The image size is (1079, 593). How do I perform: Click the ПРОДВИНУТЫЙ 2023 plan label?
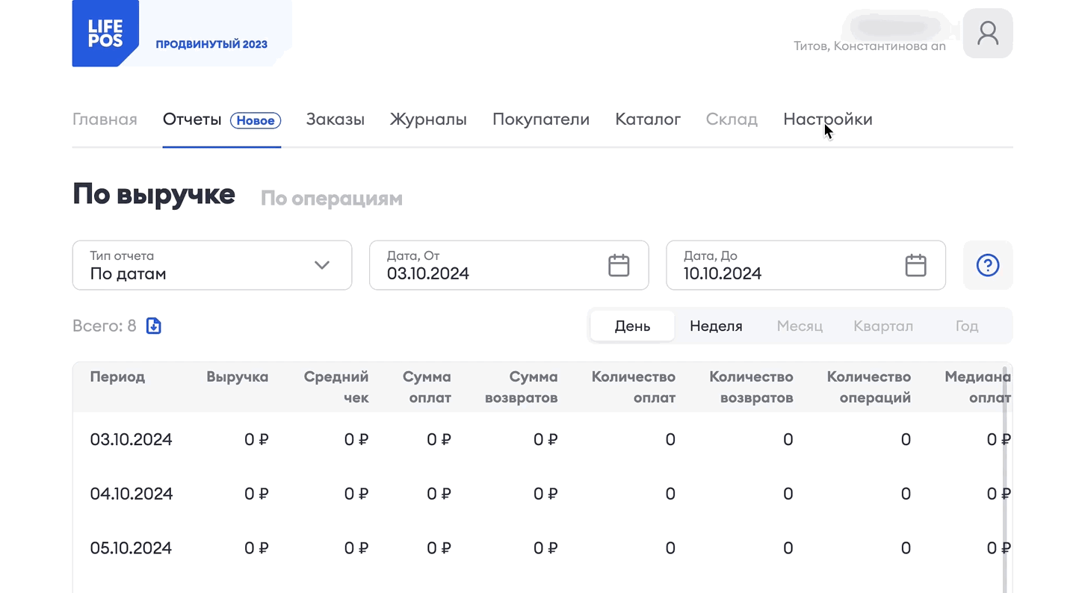click(x=211, y=44)
